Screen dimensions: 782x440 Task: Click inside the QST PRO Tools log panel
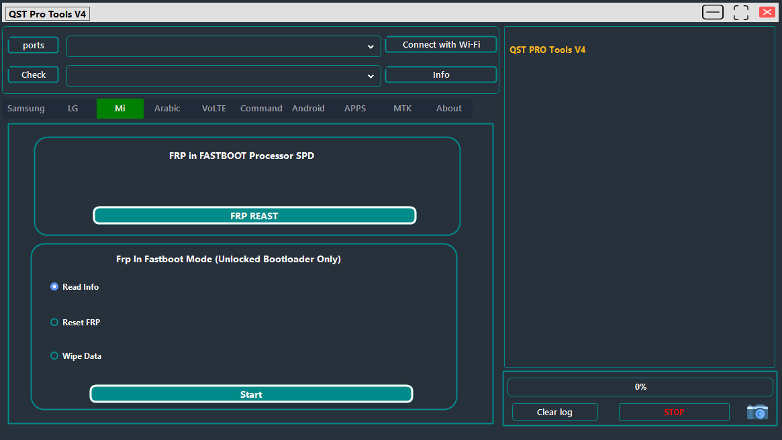[x=639, y=201]
